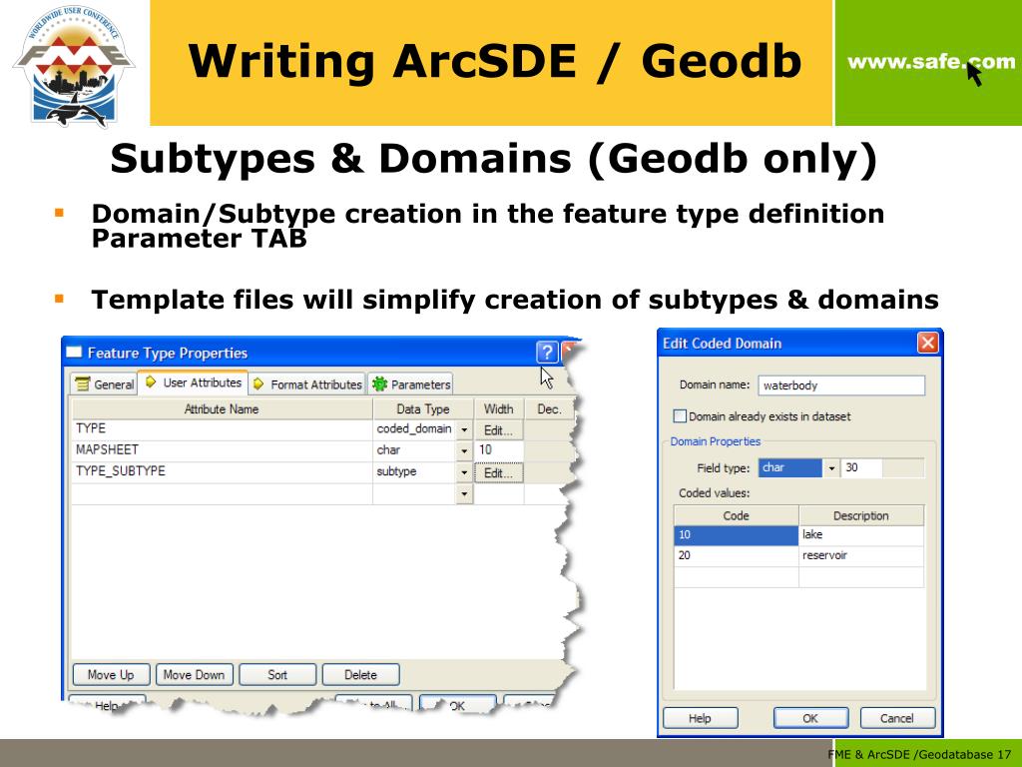Click the Data Type column header

[x=423, y=408]
